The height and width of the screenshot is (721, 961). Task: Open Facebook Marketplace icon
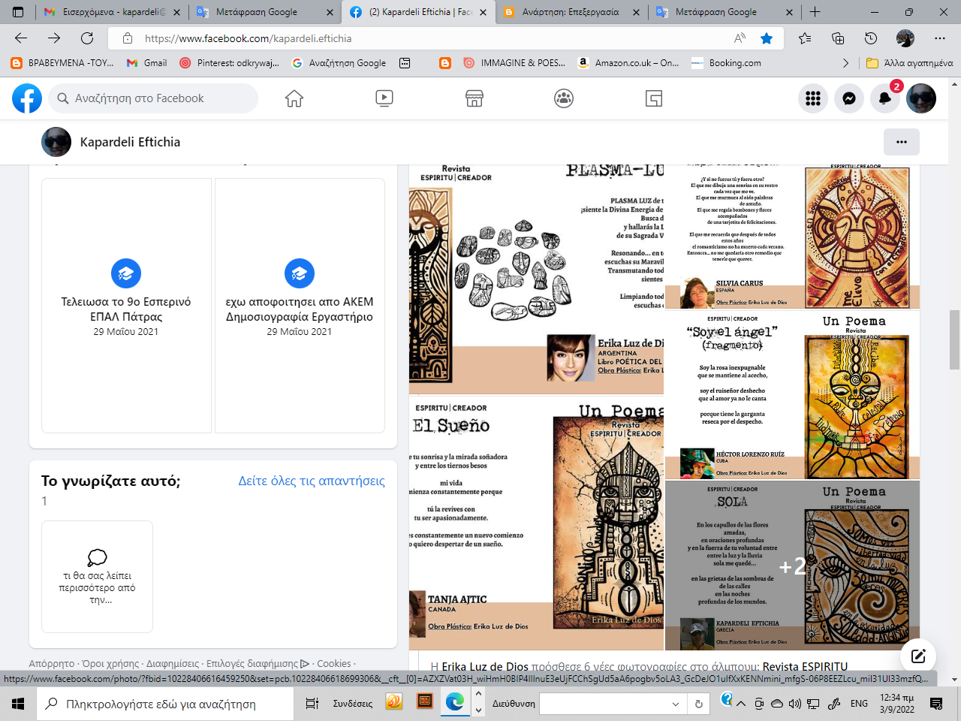point(474,98)
